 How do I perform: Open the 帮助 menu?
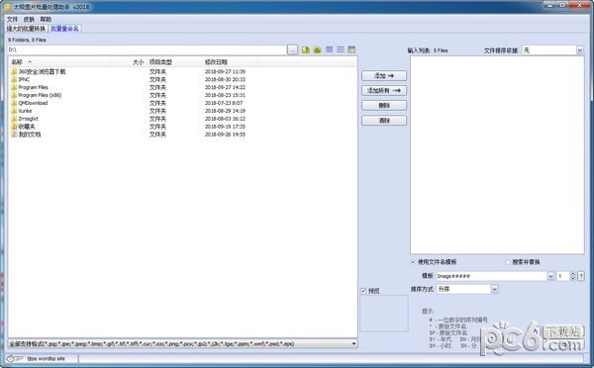pos(46,20)
